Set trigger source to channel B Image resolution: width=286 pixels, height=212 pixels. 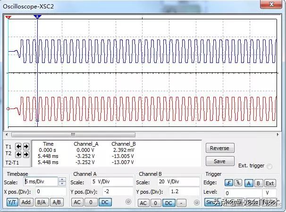(x=258, y=183)
